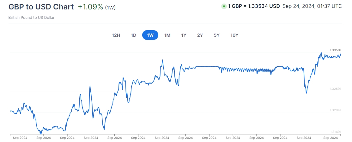Click the 1.32591 y-axis label
This screenshot has width=352, height=142.
[x=336, y=89]
